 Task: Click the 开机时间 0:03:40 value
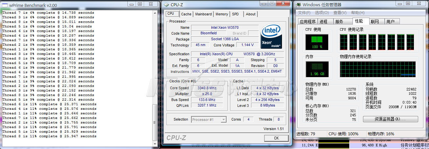409,103
